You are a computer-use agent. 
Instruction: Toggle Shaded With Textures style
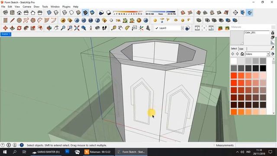[85, 13]
